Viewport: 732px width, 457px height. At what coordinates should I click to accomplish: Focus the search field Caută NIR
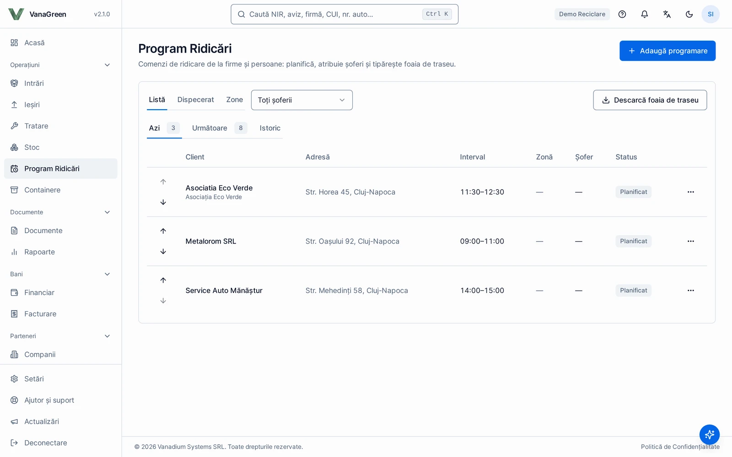pyautogui.click(x=344, y=14)
